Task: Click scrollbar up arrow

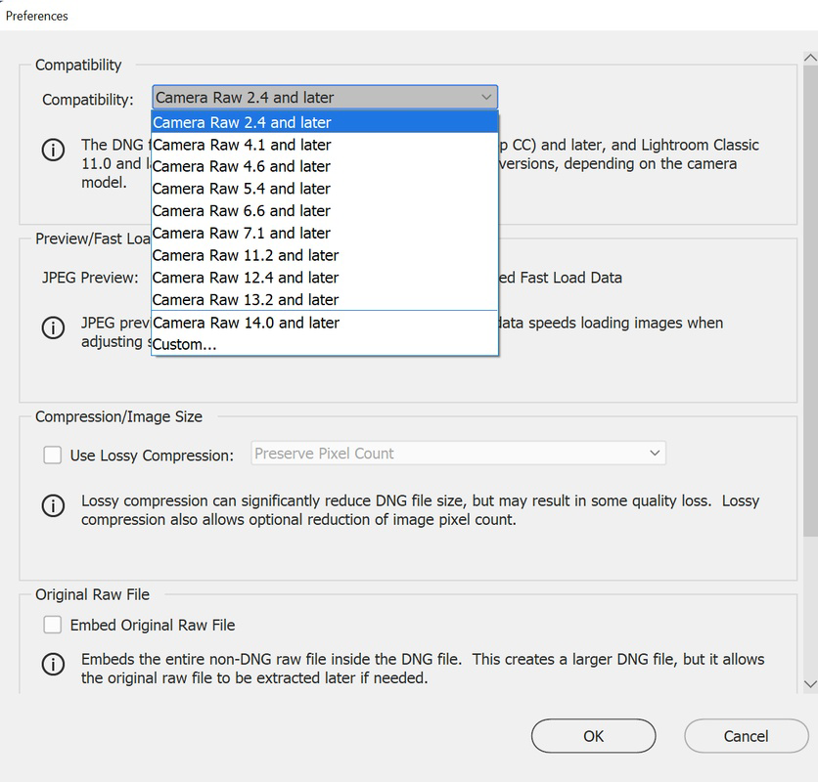Action: click(x=810, y=58)
